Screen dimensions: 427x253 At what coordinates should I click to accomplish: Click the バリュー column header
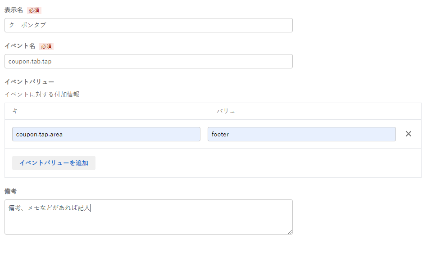[x=229, y=111]
